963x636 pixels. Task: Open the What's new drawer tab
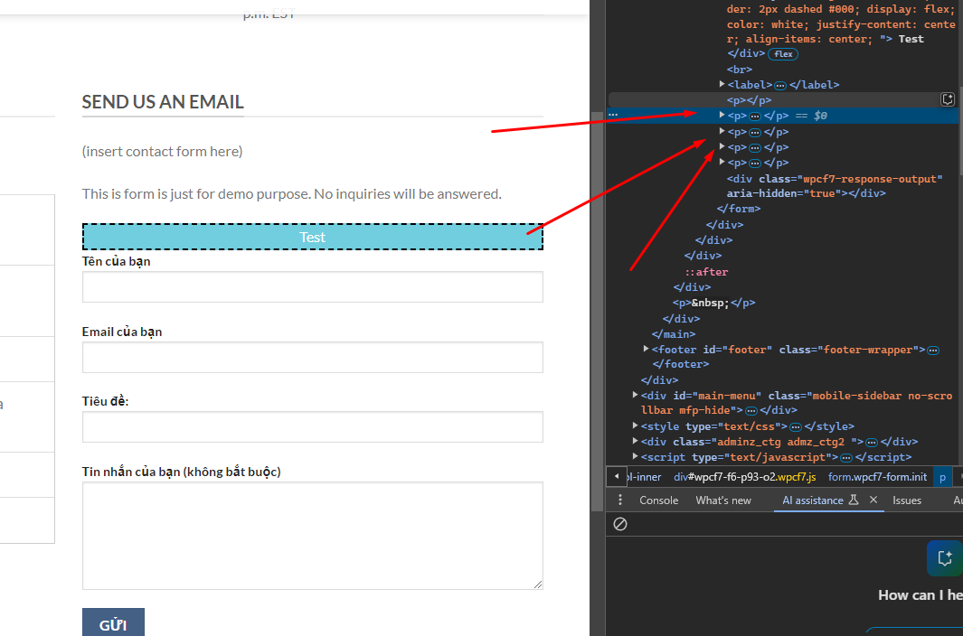(722, 500)
